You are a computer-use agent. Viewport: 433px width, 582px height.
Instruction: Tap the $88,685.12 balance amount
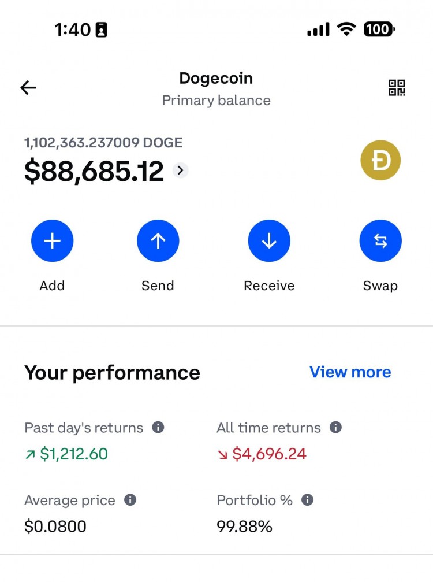[x=94, y=171]
